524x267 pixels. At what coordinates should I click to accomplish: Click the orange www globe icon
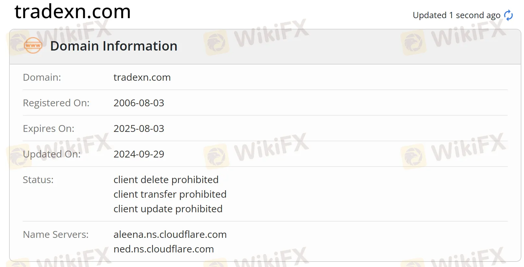click(33, 46)
